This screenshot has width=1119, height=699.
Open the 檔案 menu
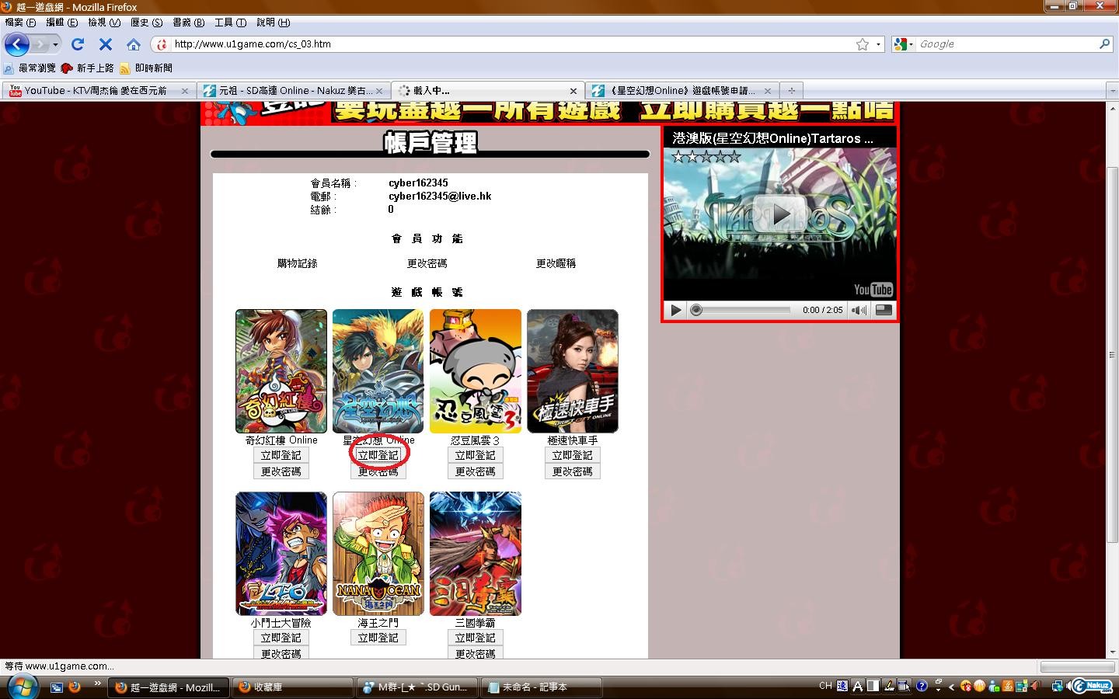point(20,23)
